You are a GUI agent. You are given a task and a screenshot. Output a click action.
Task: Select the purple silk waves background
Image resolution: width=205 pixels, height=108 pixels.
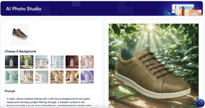tap(87, 77)
